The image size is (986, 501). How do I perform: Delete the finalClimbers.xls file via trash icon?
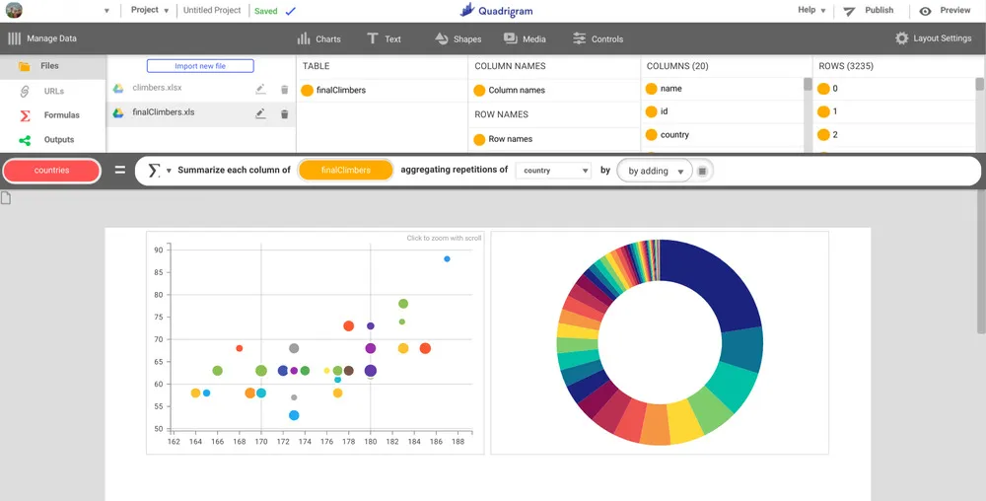coord(284,113)
